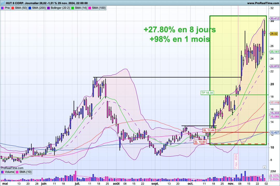
Task: Select the Volume legend in the lower panel
Action: (x=8, y=172)
